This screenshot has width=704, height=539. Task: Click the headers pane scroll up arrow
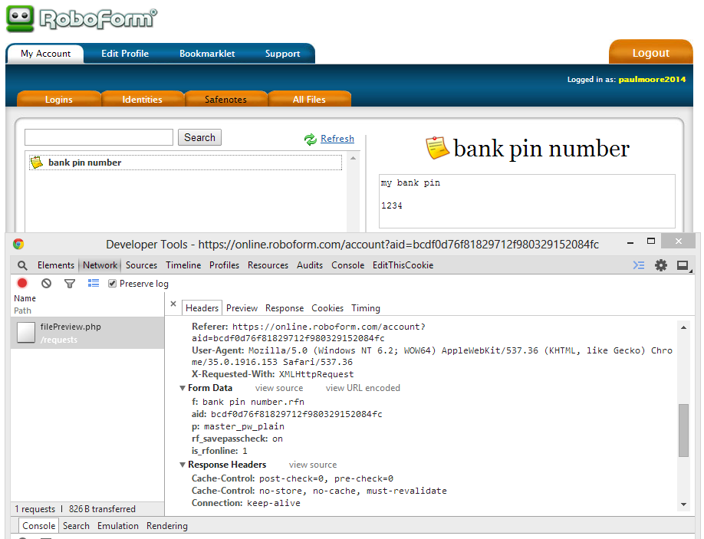click(x=683, y=327)
